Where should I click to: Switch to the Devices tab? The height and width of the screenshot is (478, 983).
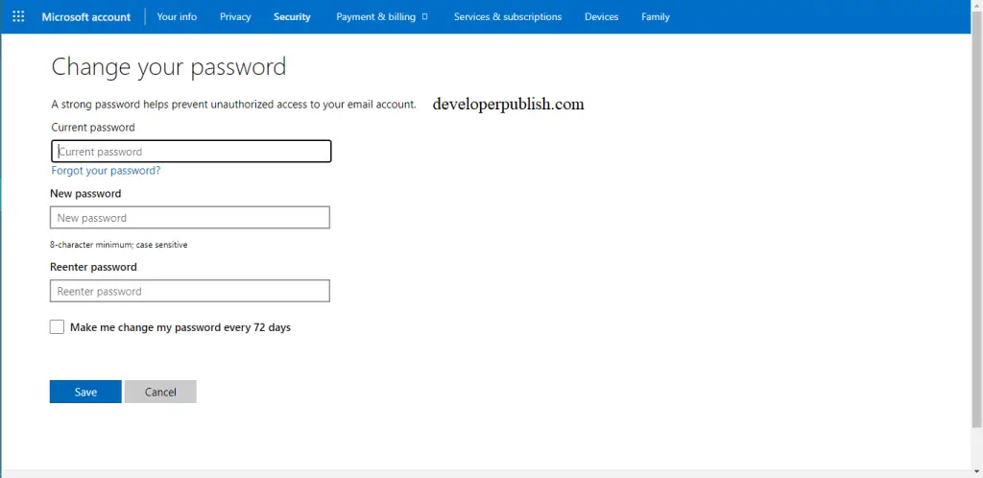tap(602, 17)
